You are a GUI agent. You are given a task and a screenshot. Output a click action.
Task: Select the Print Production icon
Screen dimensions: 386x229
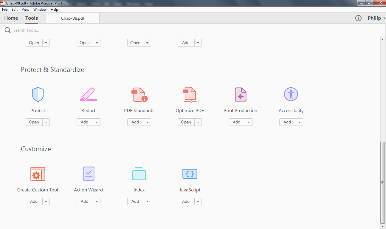click(241, 95)
